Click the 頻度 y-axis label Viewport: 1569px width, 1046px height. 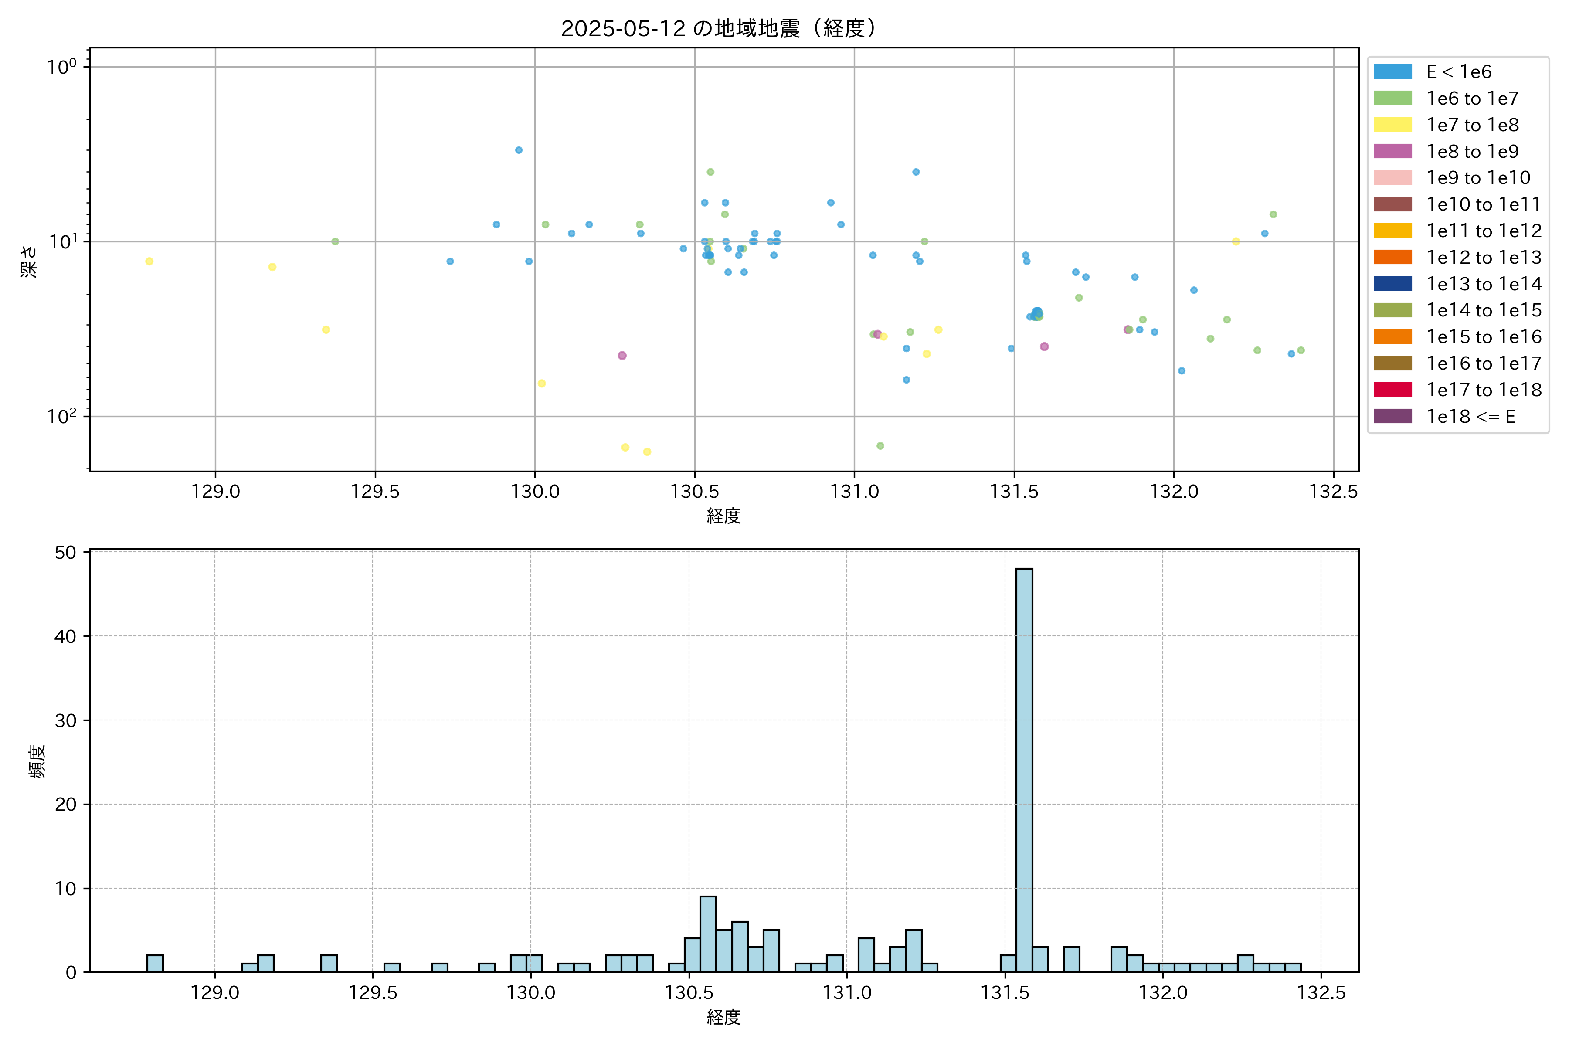click(37, 761)
